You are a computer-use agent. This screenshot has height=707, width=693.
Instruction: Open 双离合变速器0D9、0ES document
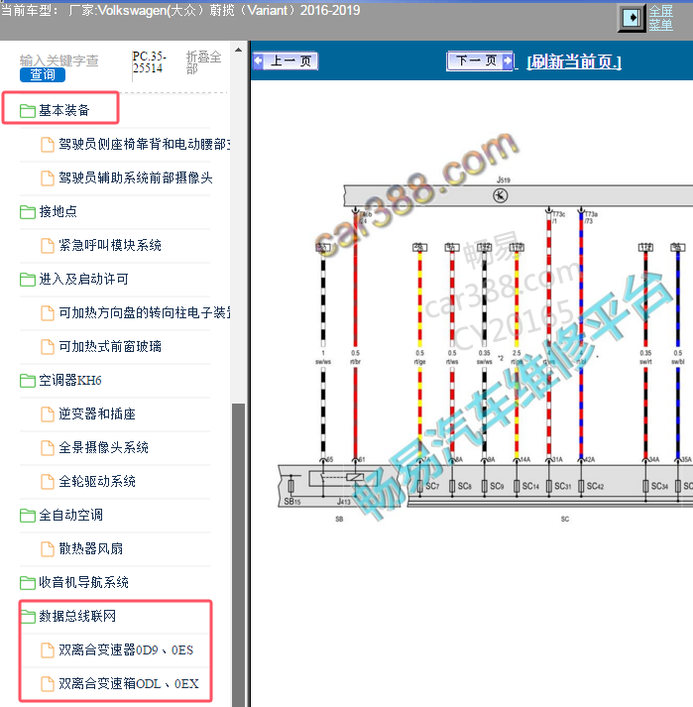coord(126,649)
